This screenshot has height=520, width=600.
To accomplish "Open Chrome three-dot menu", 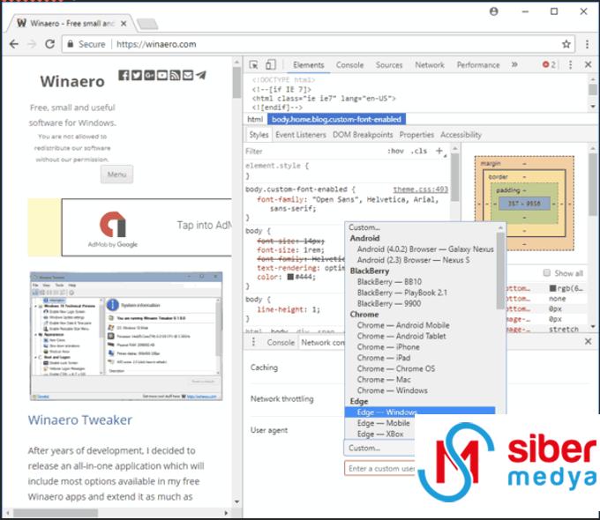I will coord(587,44).
